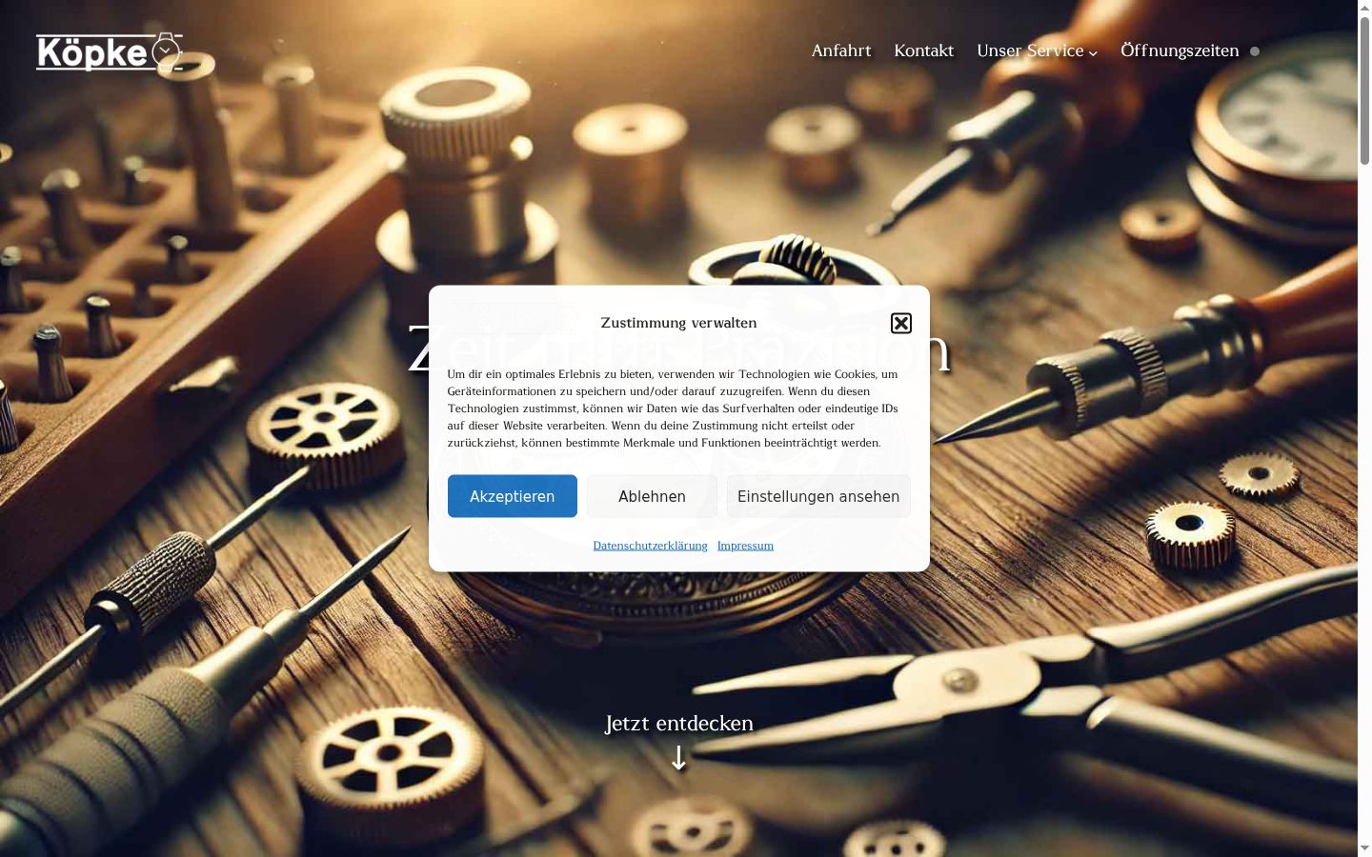The width and height of the screenshot is (1372, 857).
Task: Open the Öffnungszeiten menu item
Action: coord(1180,50)
